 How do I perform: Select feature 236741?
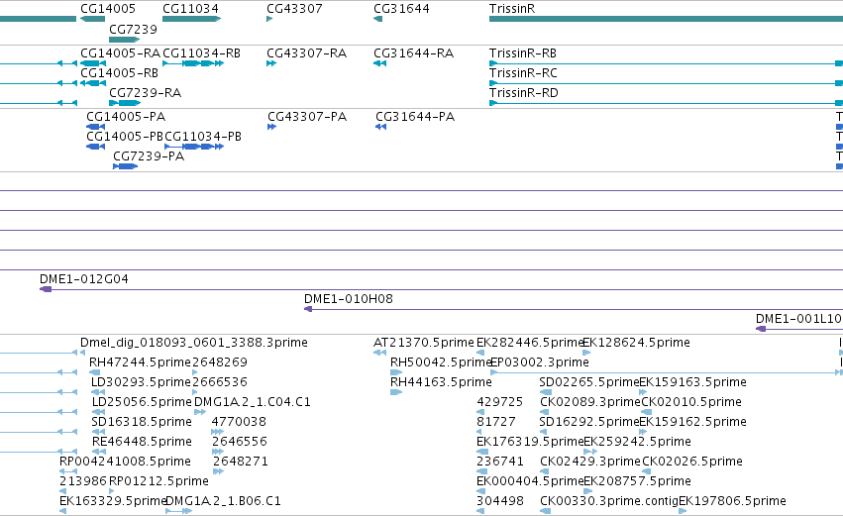[499, 462]
